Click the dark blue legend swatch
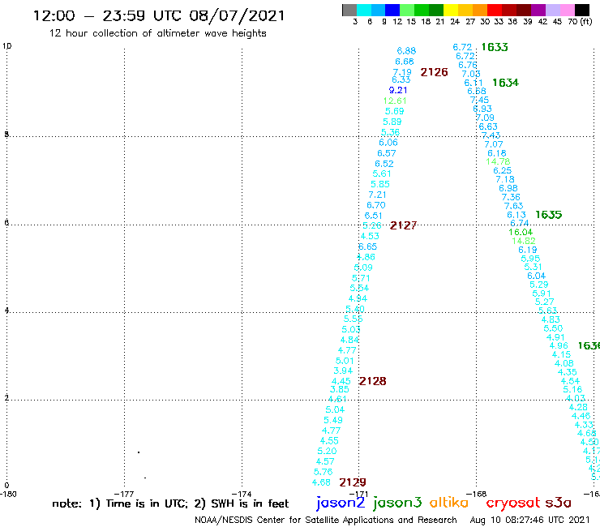 (x=392, y=10)
